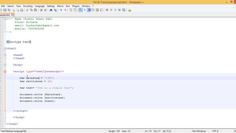
Task: Open the User Defined Language icon
Action: [93, 10]
